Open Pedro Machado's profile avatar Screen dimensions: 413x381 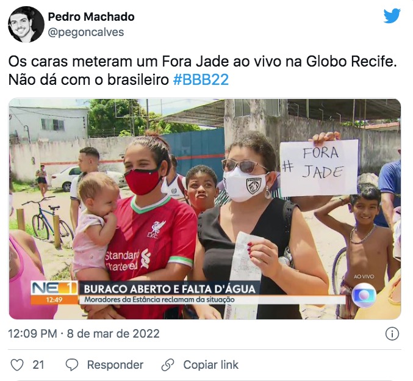coord(26,24)
